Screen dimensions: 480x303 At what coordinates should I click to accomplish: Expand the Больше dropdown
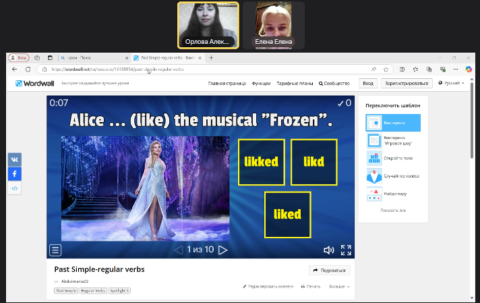(340, 286)
